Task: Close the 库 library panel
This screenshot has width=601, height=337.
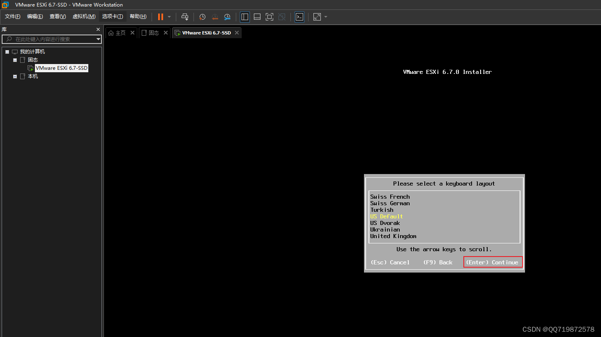Action: pos(98,30)
